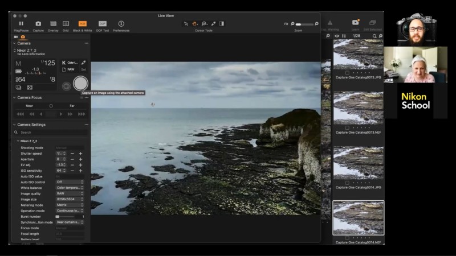Image resolution: width=456 pixels, height=256 pixels.
Task: Select the zoom loupe cursor tool
Action: point(204,23)
